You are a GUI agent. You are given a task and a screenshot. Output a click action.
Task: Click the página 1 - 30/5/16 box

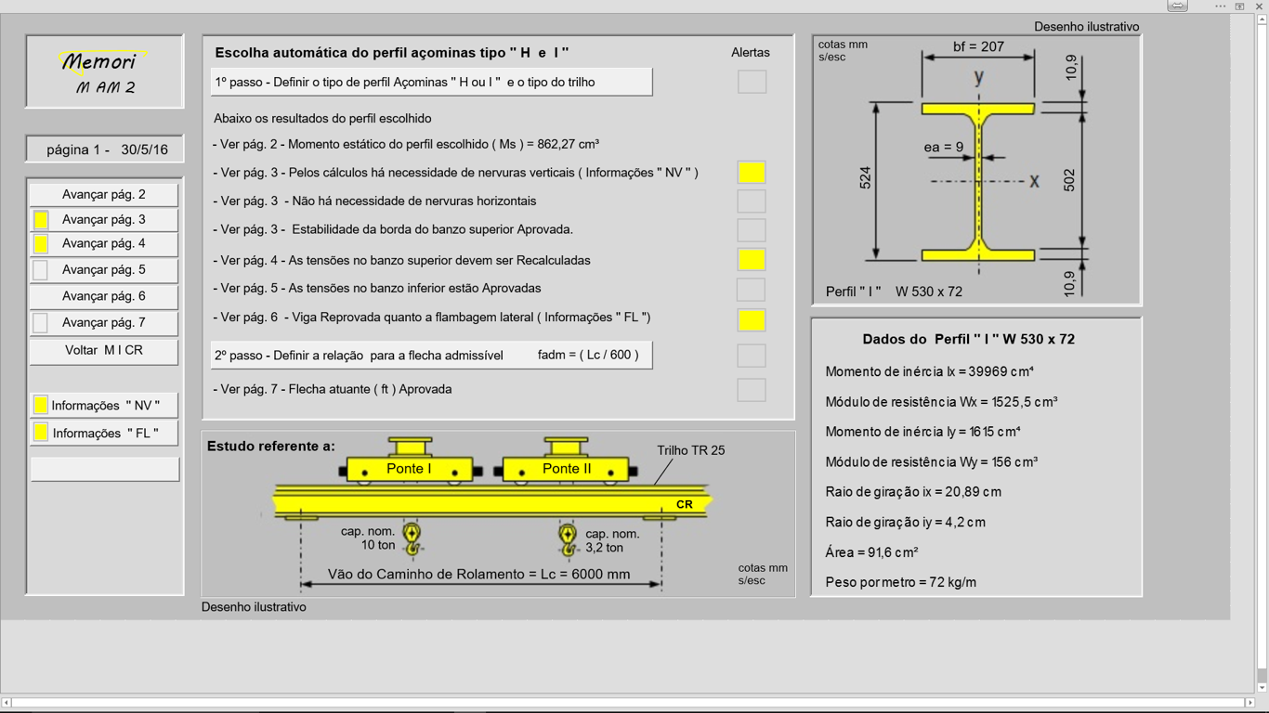pos(105,149)
